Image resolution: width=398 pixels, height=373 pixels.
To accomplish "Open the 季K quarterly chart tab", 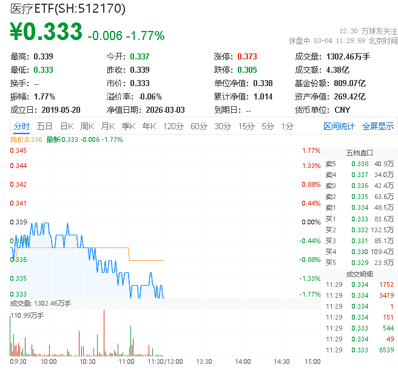I will [128, 126].
